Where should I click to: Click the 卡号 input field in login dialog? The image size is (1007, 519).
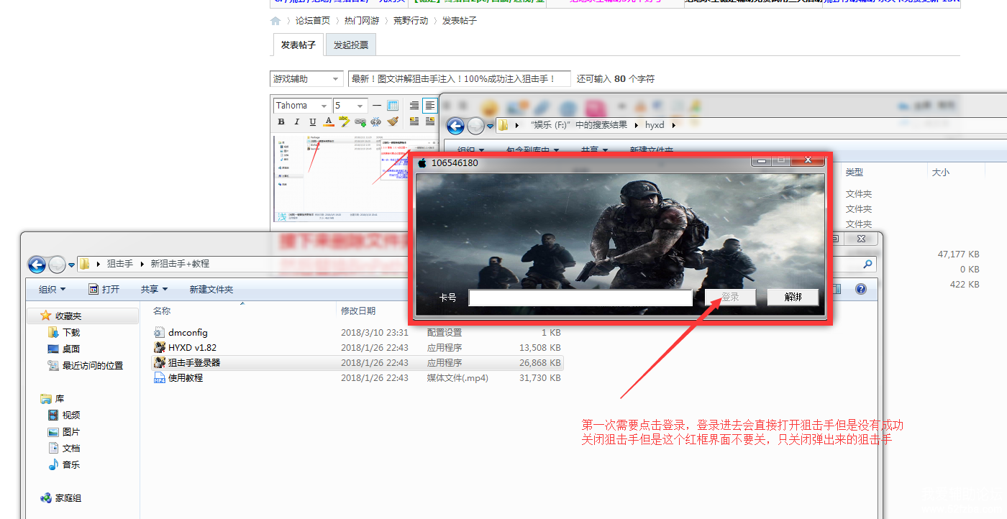[580, 298]
